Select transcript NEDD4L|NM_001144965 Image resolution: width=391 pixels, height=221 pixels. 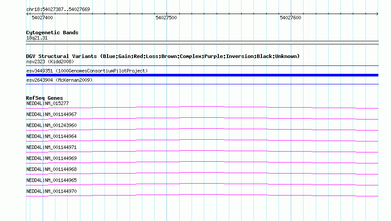[51, 180]
